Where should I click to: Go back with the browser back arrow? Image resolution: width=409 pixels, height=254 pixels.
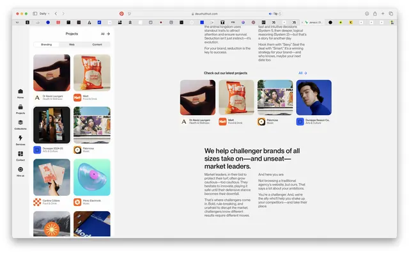(x=56, y=13)
